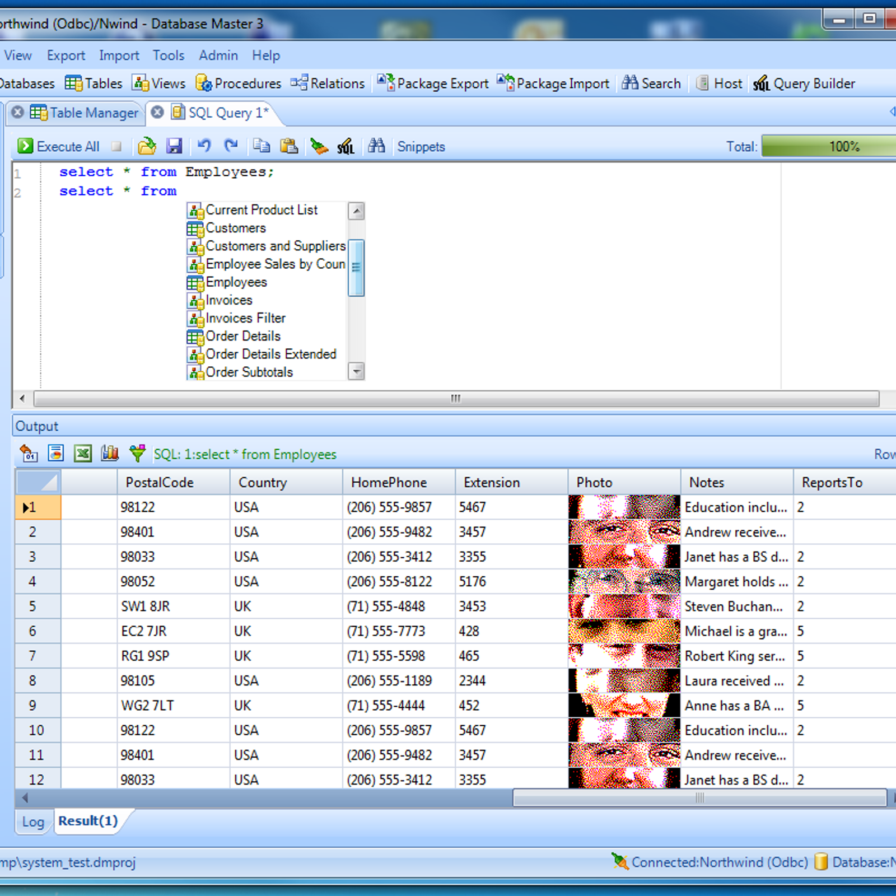
Task: Click the Country column header
Action: [286, 482]
